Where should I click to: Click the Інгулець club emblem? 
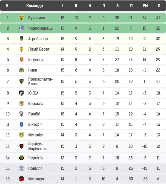[x=22, y=60]
